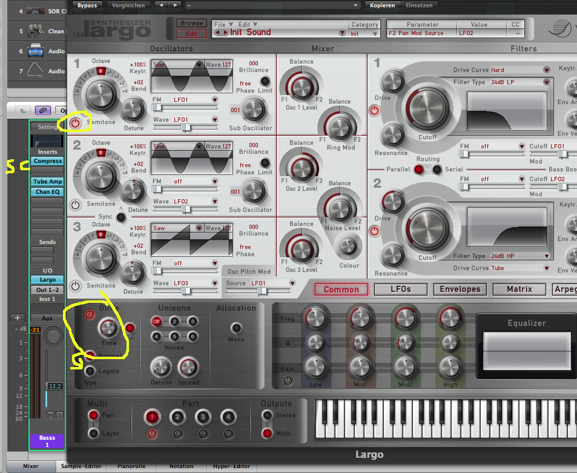
Task: Enable Oscillator 1 Limit switch
Action: pyautogui.click(x=265, y=81)
